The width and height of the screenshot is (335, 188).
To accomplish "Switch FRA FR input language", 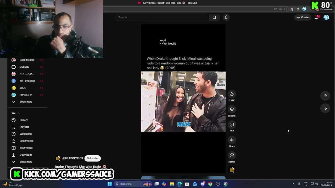I will click(306, 184).
